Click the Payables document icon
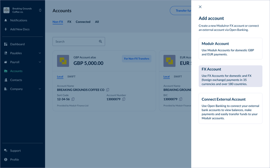The height and width of the screenshot is (168, 270). [5, 53]
